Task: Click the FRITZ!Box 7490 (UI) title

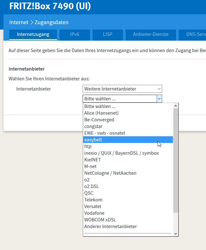Action: pyautogui.click(x=50, y=6)
